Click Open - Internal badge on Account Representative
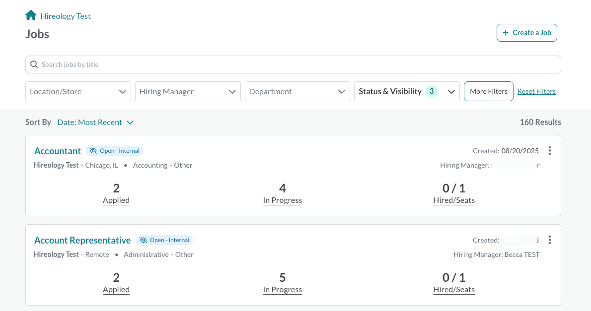 coord(164,240)
